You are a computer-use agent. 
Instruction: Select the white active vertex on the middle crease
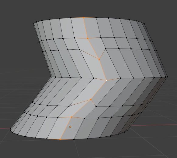[106, 81]
